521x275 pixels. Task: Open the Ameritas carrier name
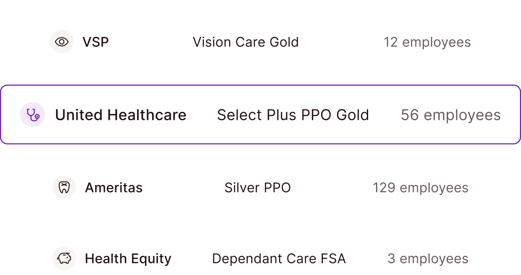point(114,187)
